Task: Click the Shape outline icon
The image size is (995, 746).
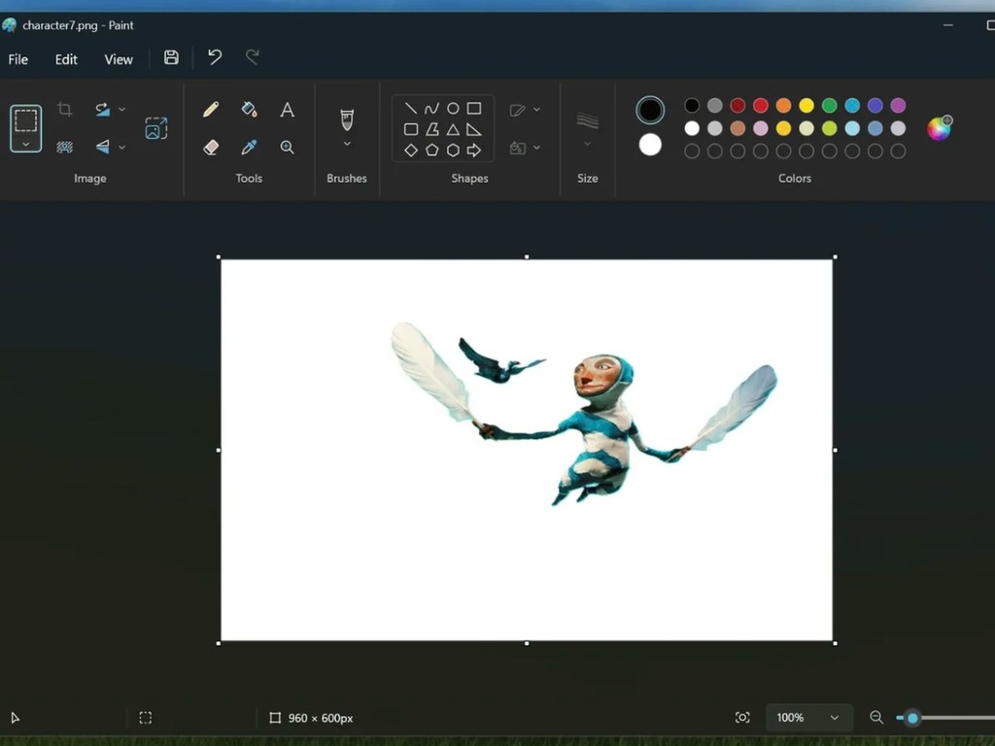Action: [517, 110]
